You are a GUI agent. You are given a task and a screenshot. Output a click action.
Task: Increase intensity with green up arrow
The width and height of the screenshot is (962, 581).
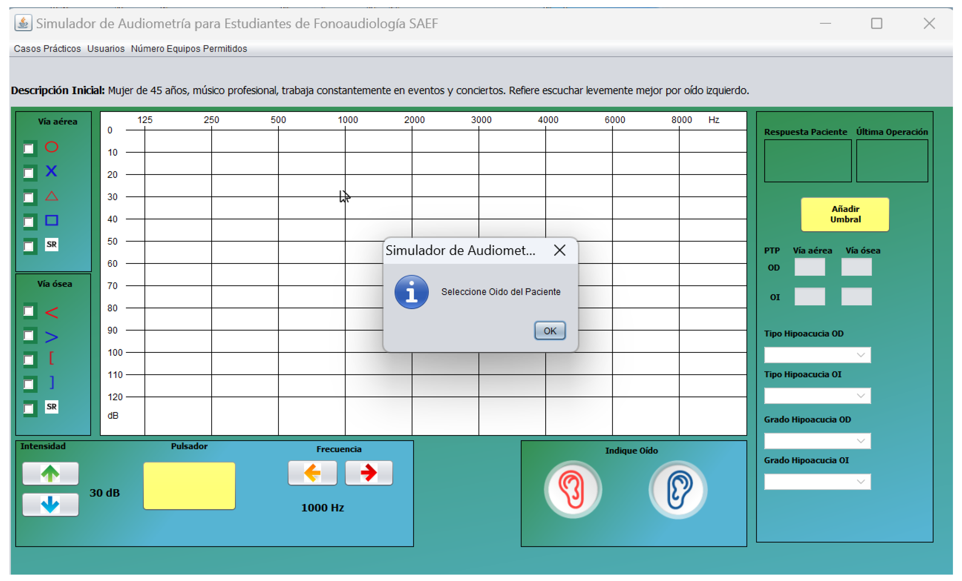50,473
